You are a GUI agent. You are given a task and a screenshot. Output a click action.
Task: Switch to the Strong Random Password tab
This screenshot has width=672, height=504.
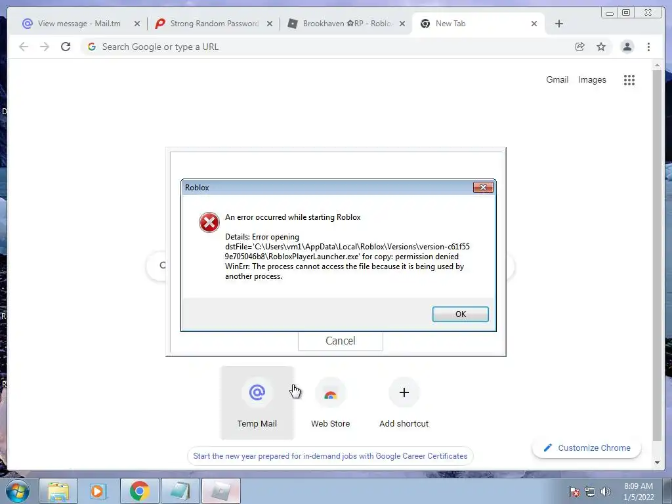(215, 24)
